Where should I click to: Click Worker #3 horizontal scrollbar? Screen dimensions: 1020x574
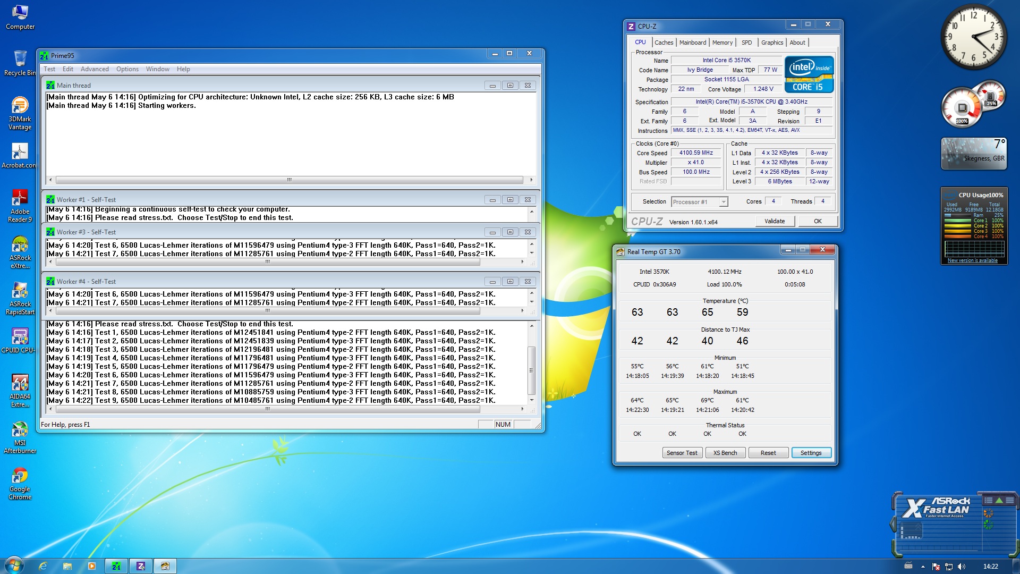[286, 261]
